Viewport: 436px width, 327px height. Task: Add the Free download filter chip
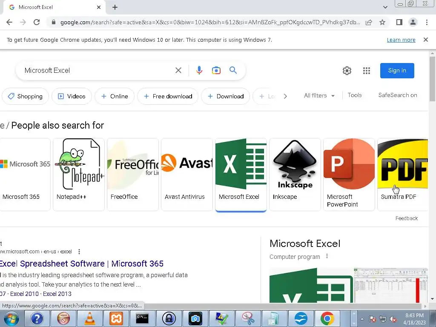[168, 96]
